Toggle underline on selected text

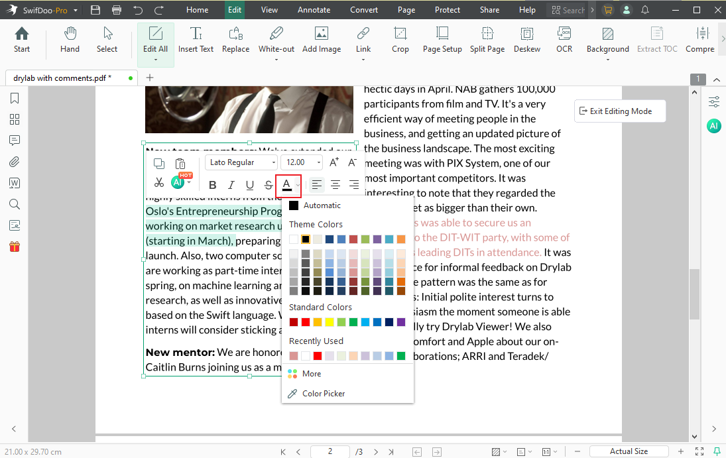click(x=249, y=184)
